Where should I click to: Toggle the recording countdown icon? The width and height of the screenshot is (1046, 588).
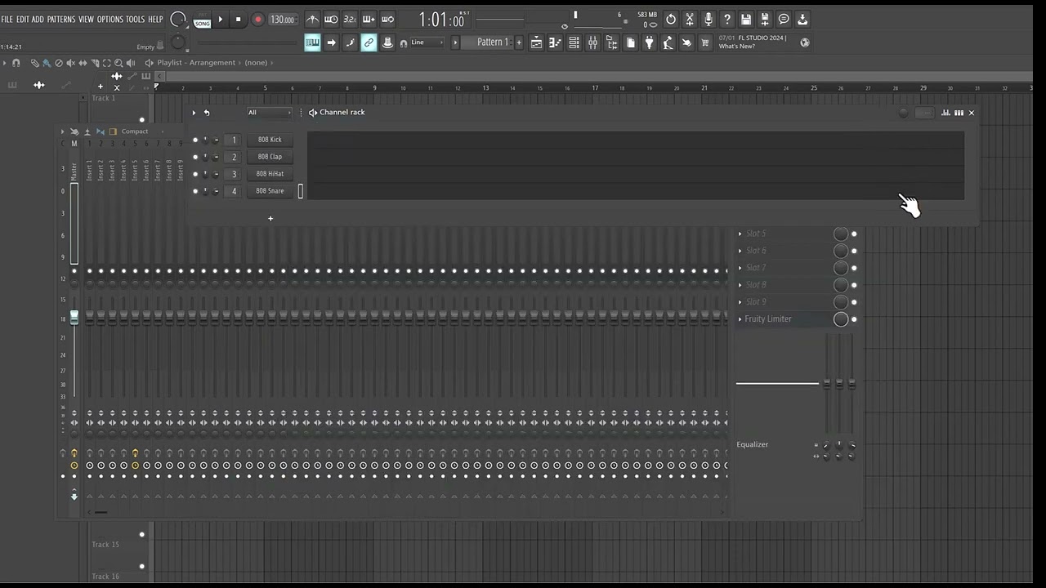[x=350, y=20]
